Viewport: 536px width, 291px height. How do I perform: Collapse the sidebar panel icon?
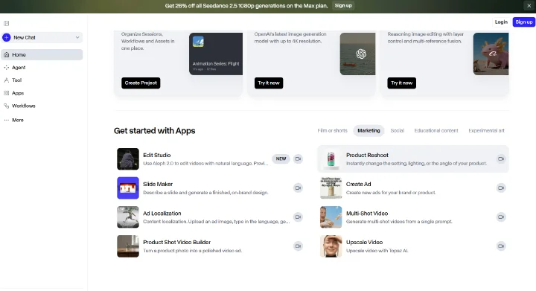[6, 23]
